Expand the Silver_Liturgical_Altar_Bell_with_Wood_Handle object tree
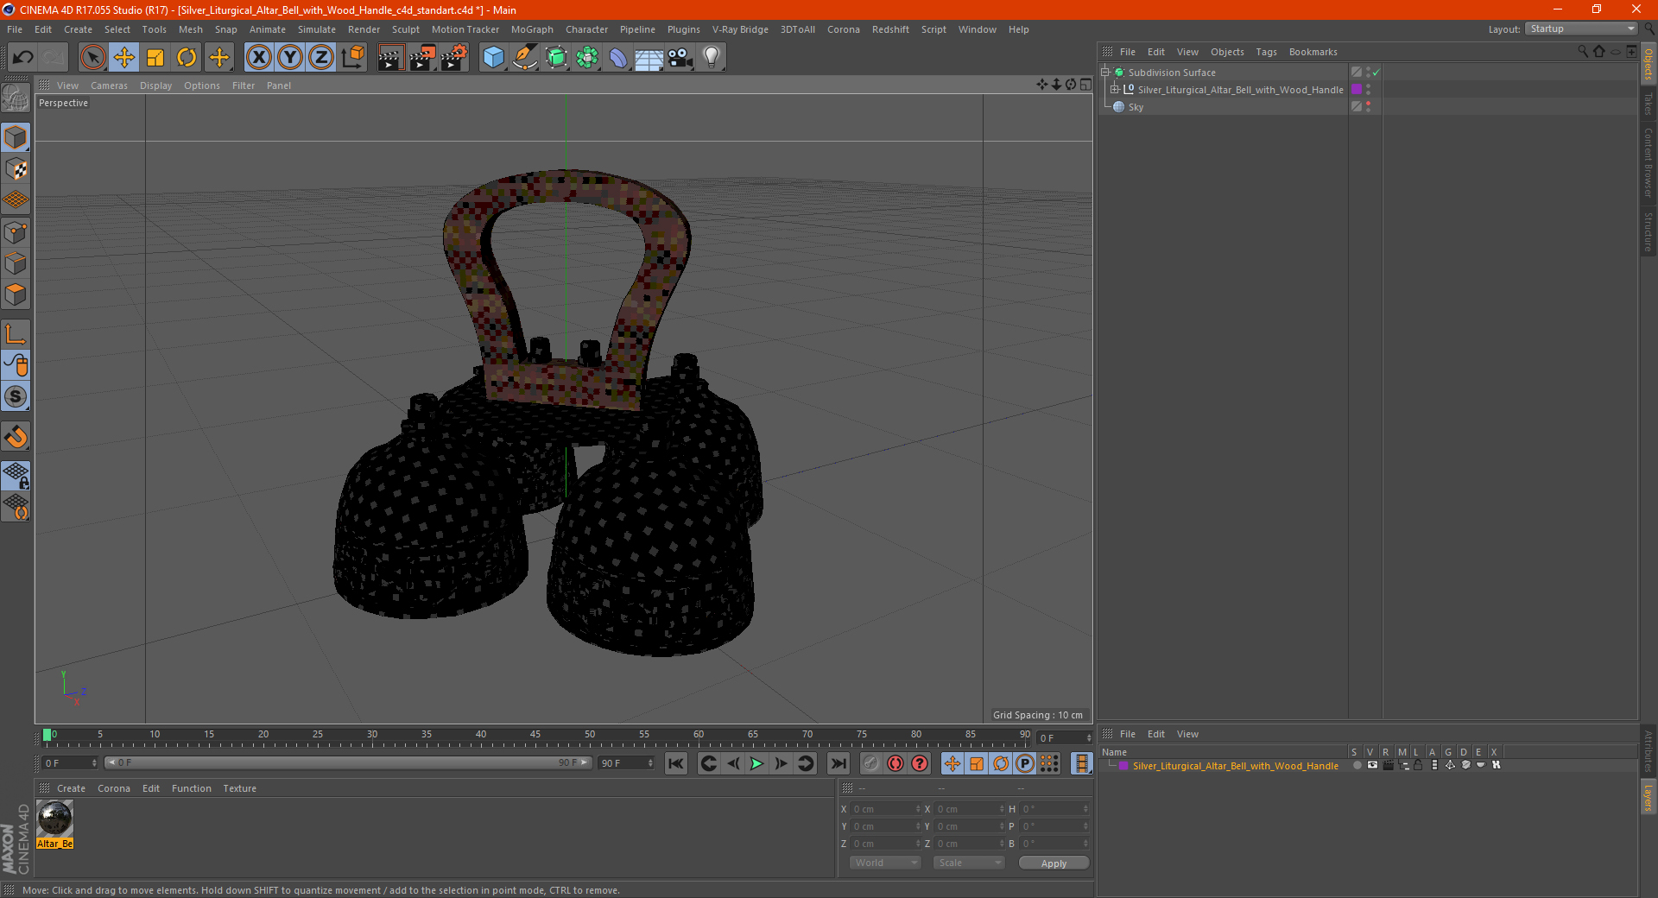This screenshot has height=898, width=1658. [x=1115, y=90]
